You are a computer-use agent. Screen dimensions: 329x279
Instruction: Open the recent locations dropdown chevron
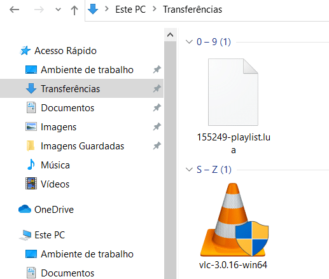[58, 10]
